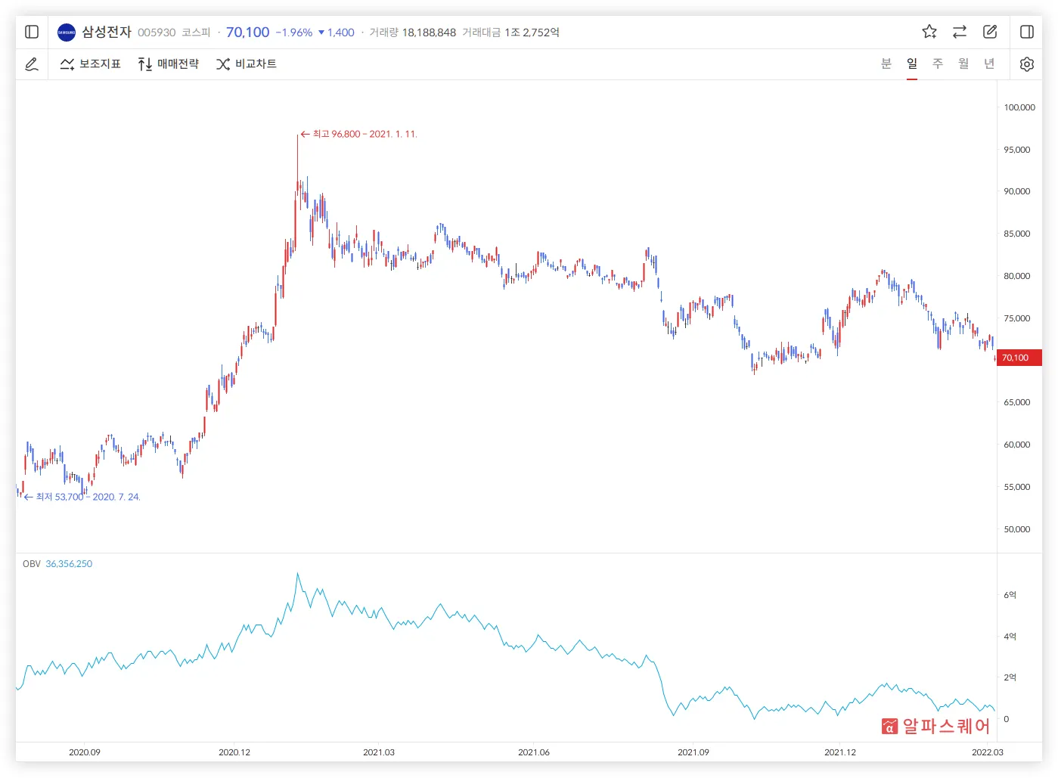Click the 코스피 market label
The image size is (1058, 778).
point(196,33)
